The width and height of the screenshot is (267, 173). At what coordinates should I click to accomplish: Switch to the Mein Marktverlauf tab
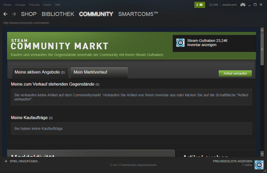[x=99, y=73]
